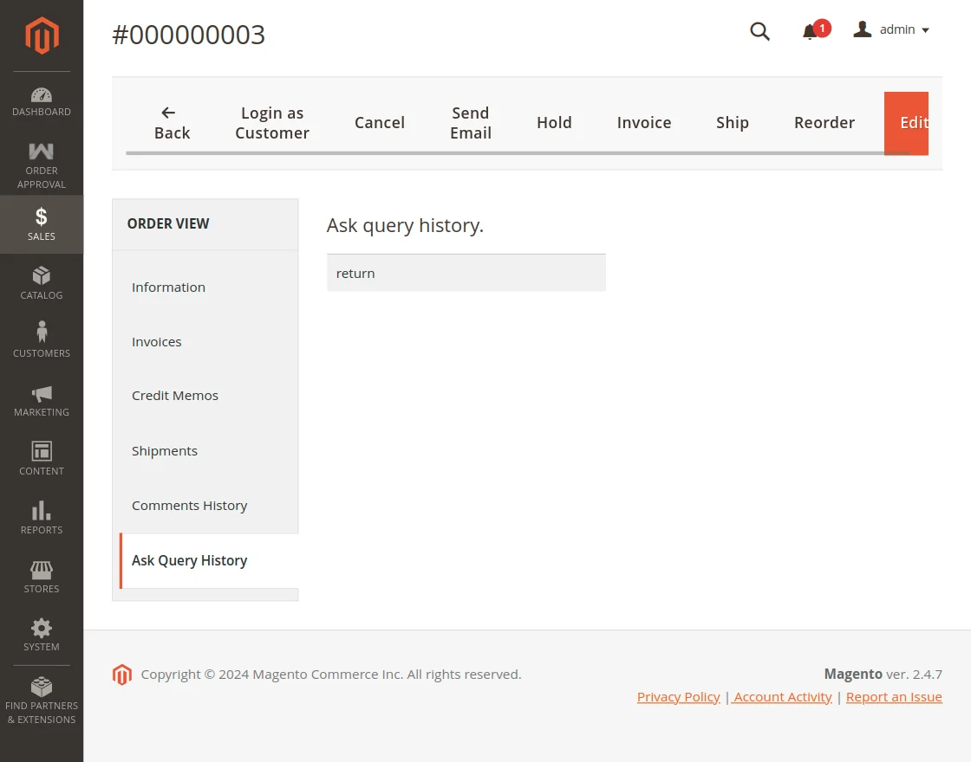The image size is (971, 762).
Task: Click the Magento logo in the footer
Action: click(x=122, y=674)
